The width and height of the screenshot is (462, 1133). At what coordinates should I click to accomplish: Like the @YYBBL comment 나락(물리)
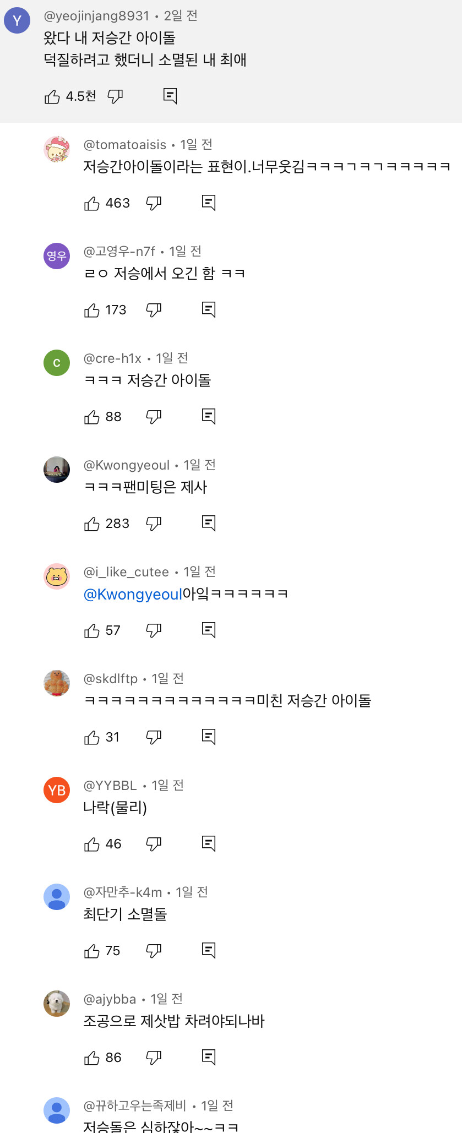(x=92, y=845)
